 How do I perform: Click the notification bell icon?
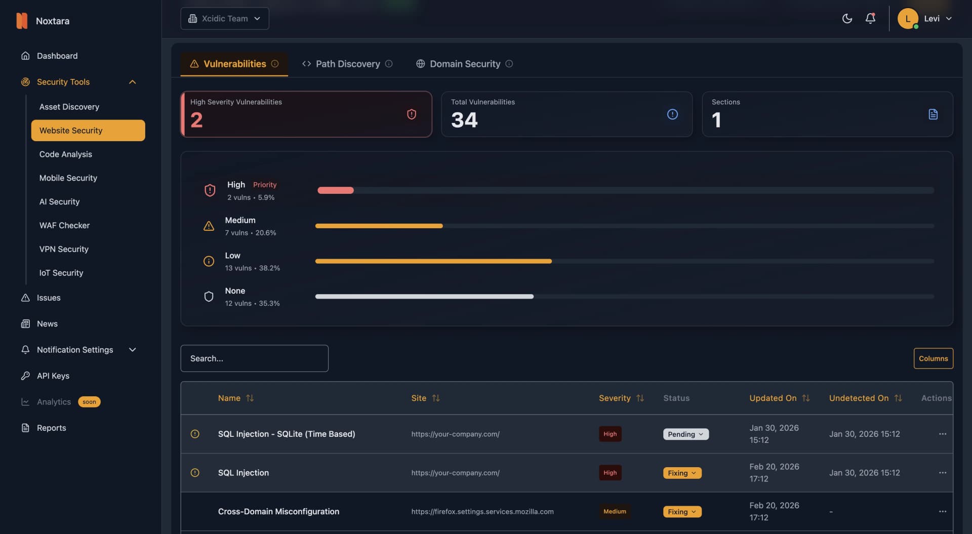pos(870,18)
